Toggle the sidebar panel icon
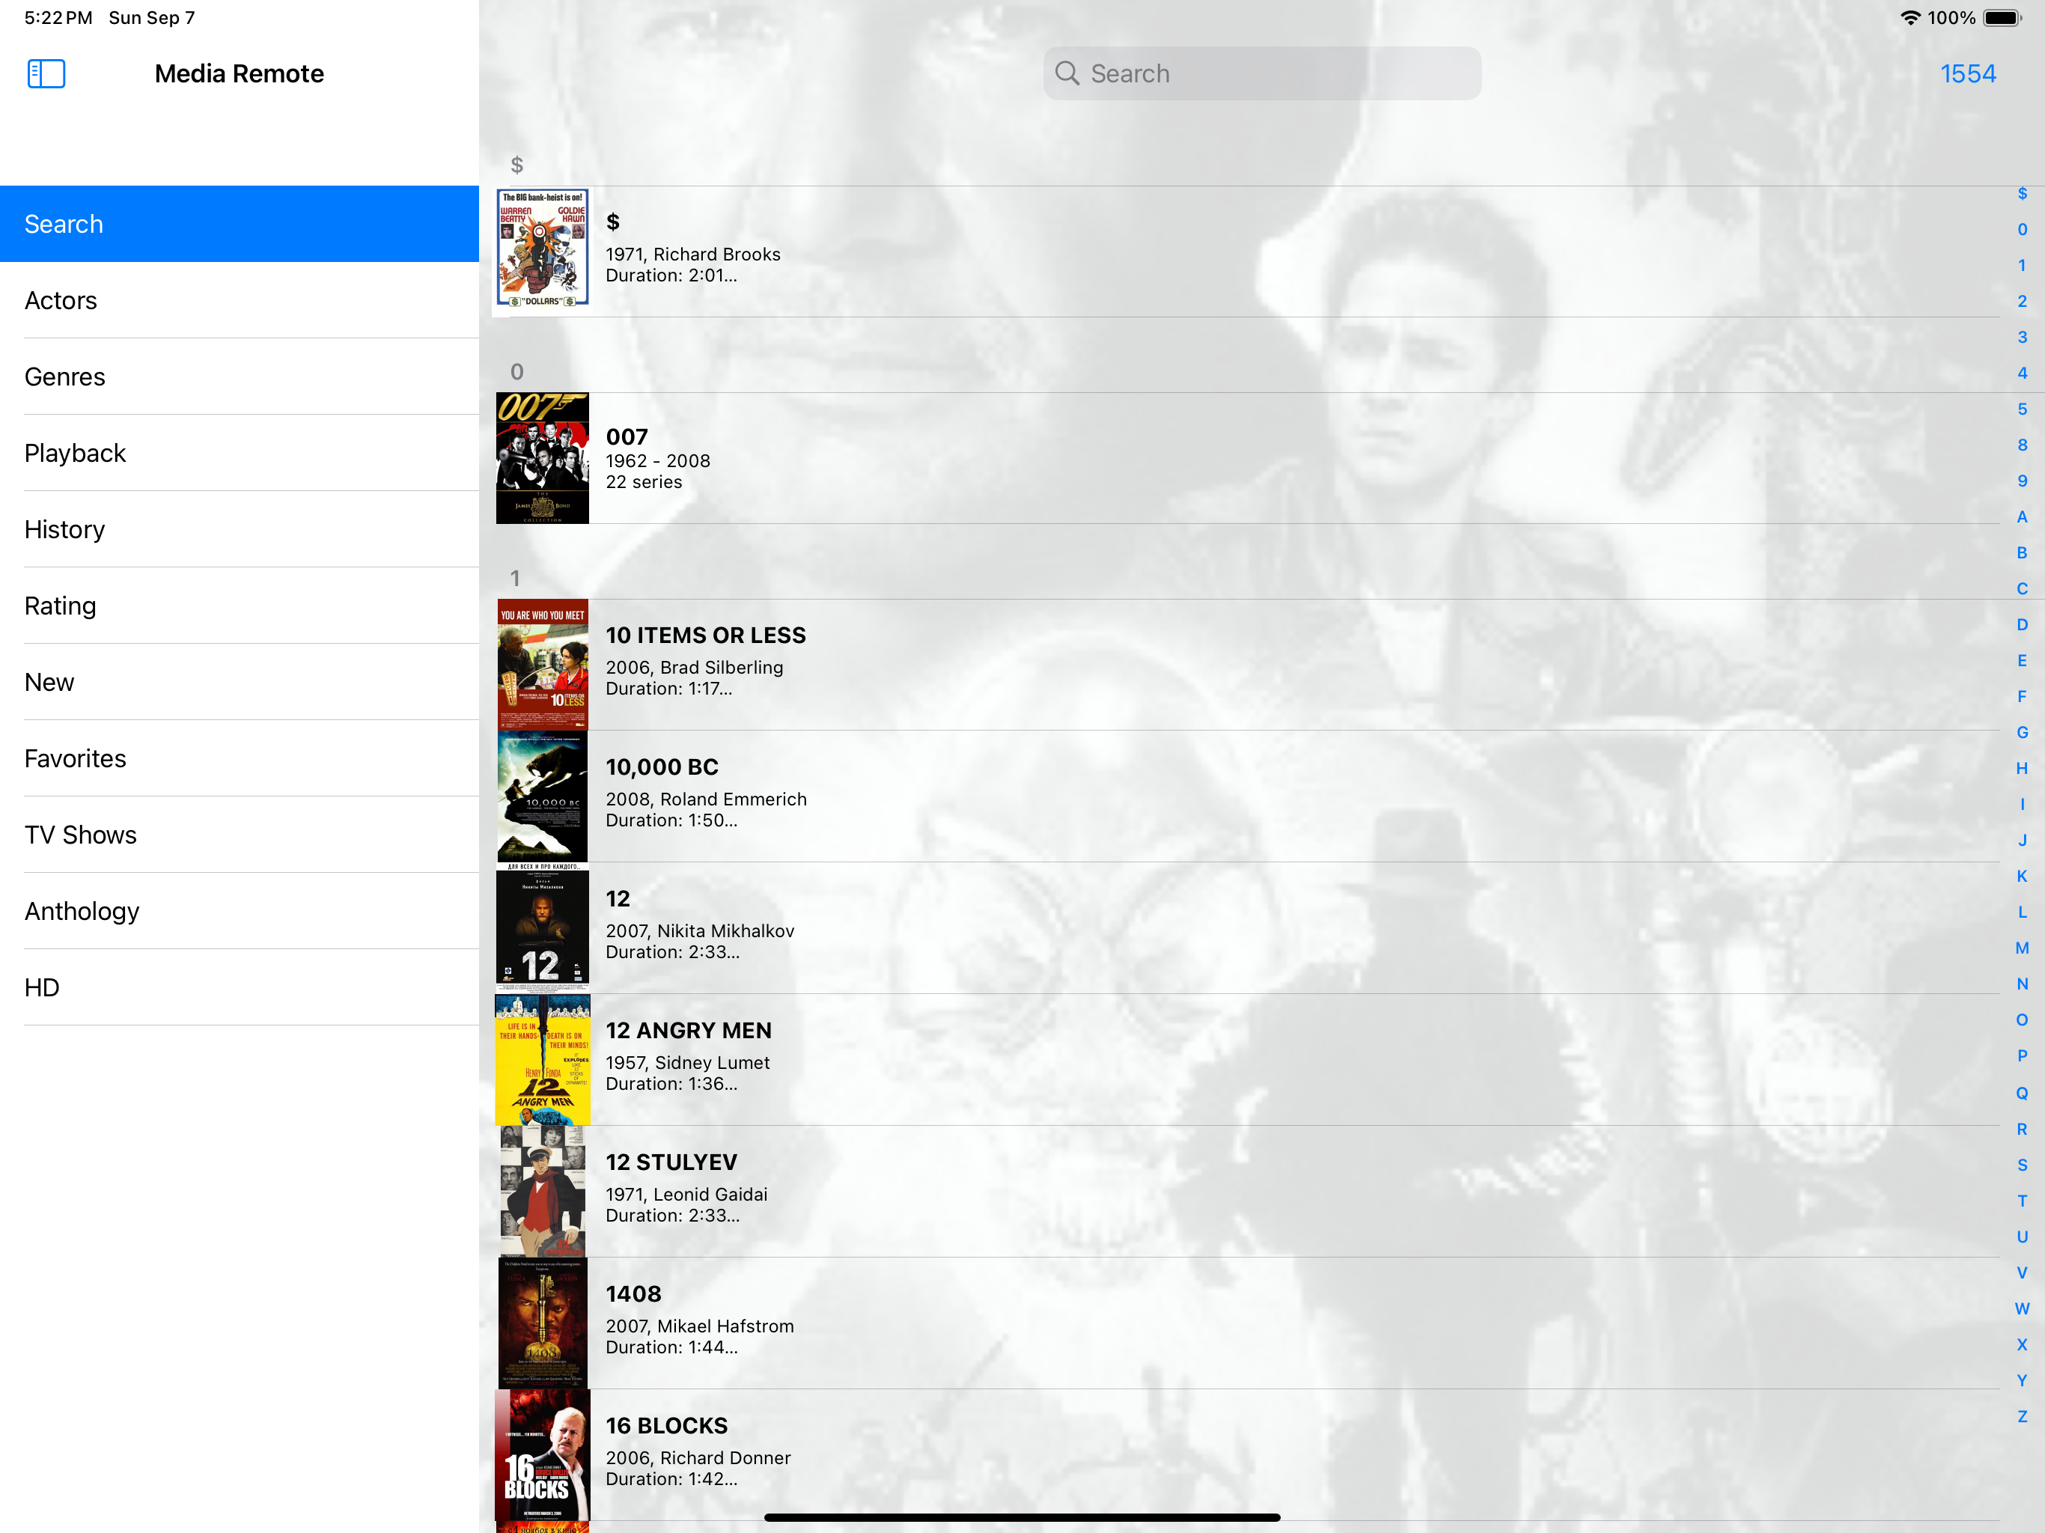The image size is (2045, 1533). tap(46, 74)
